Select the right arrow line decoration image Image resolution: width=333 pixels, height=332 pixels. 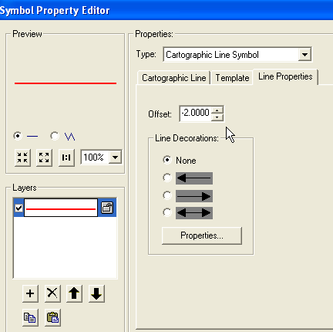coord(194,196)
